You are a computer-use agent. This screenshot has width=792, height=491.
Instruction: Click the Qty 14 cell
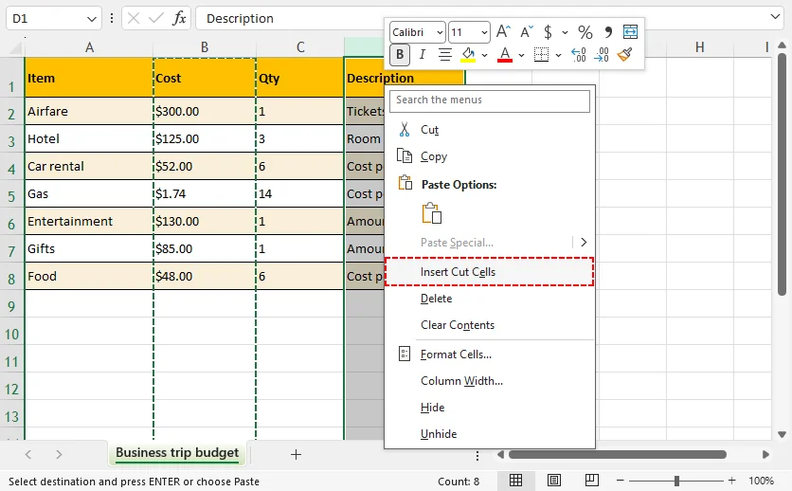point(300,194)
